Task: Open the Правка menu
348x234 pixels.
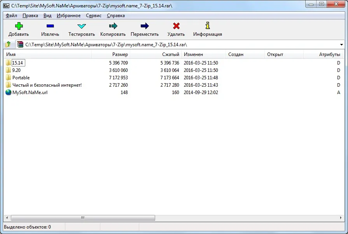Action: point(30,16)
